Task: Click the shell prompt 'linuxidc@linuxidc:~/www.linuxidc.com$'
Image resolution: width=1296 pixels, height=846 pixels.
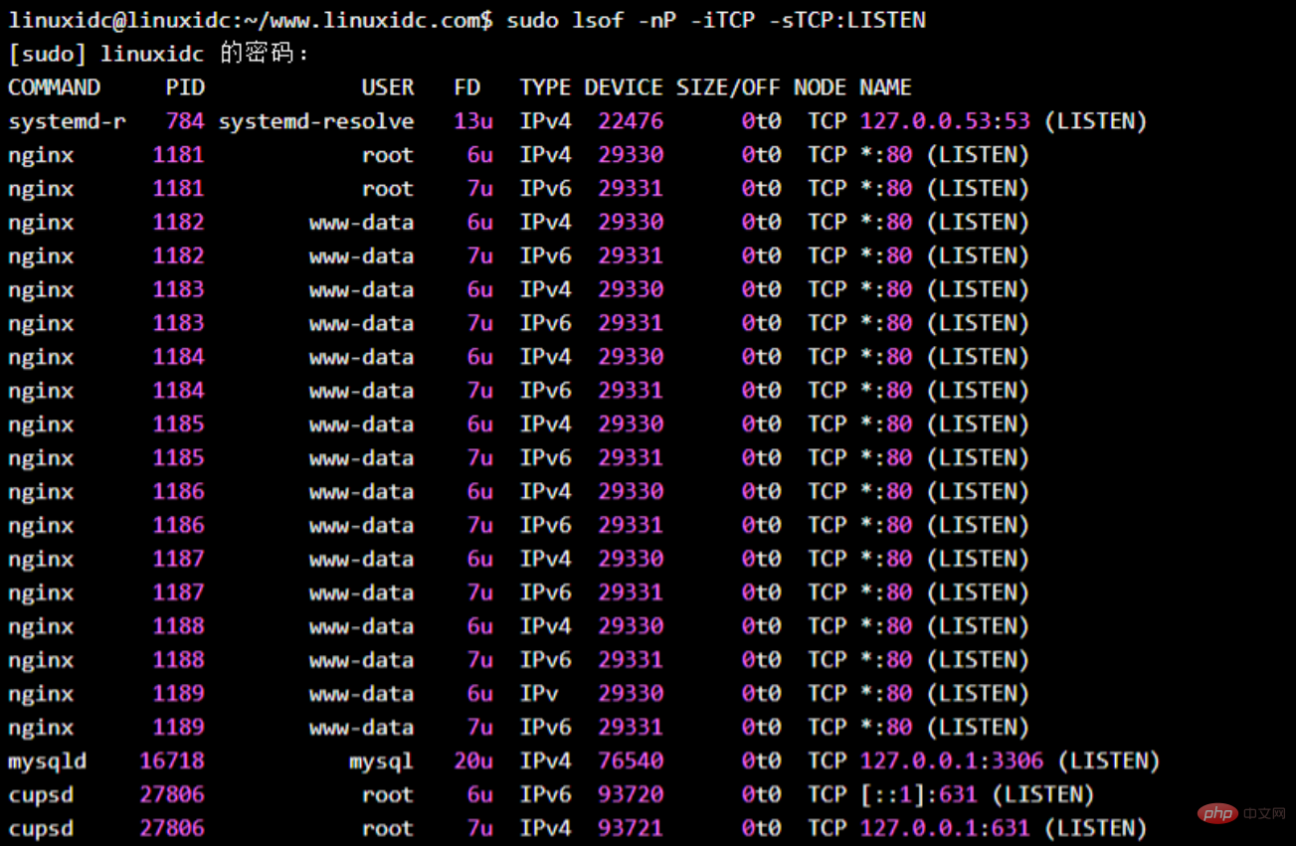Action: point(251,20)
